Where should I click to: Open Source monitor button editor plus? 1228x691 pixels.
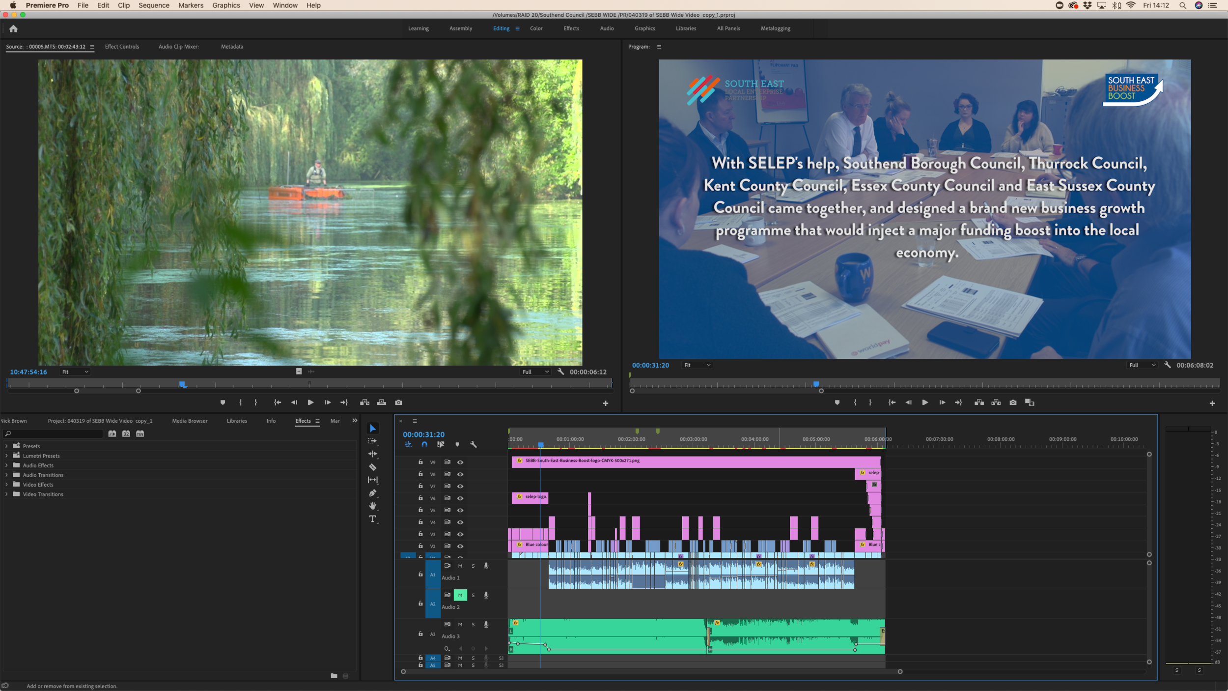[x=606, y=403]
